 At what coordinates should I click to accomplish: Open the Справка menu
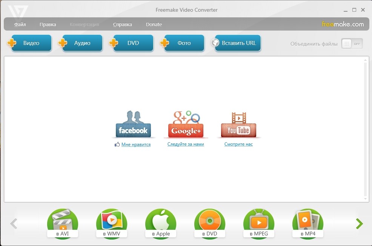point(122,25)
